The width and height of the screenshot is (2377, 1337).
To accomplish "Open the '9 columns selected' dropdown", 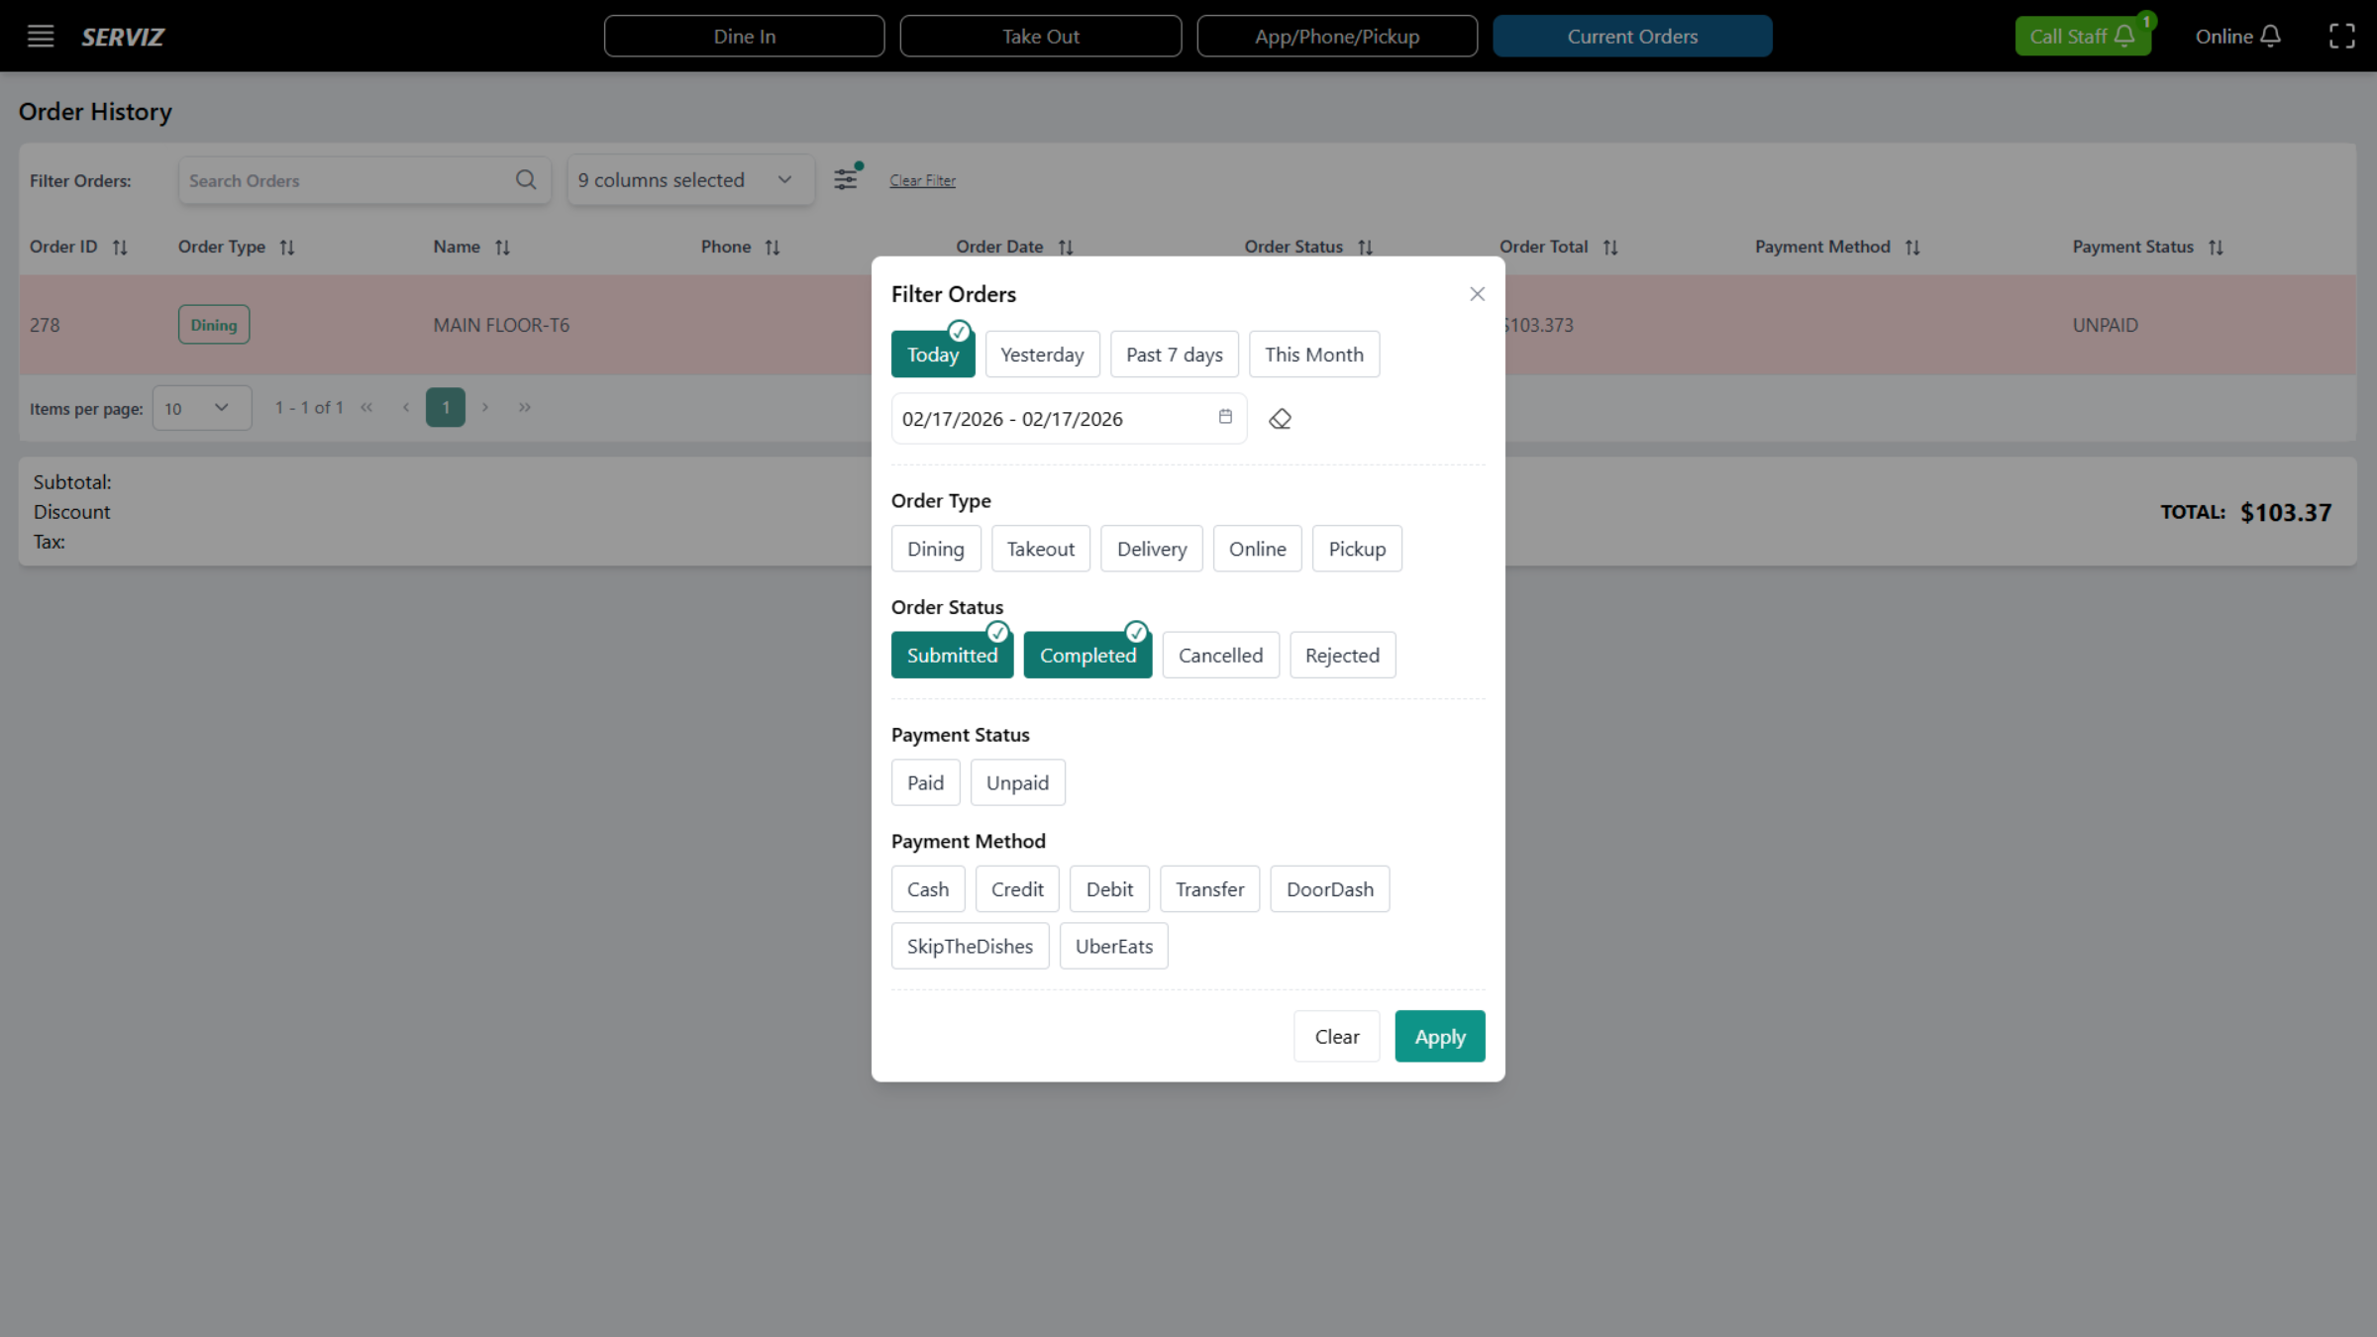I will [x=690, y=179].
